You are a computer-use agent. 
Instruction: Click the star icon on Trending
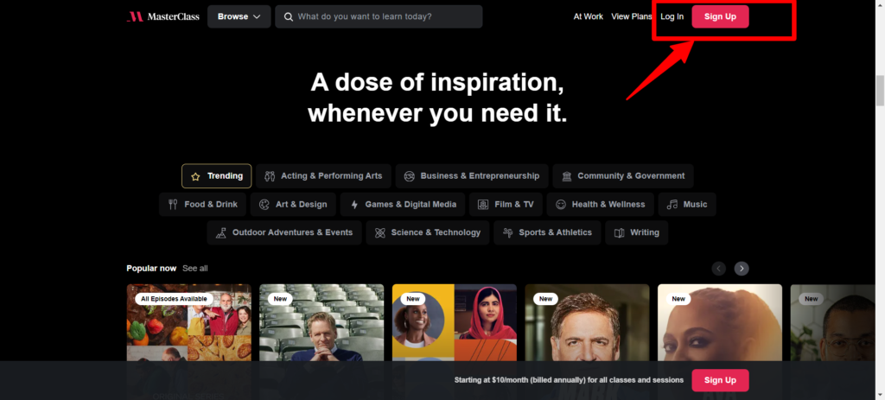click(196, 176)
